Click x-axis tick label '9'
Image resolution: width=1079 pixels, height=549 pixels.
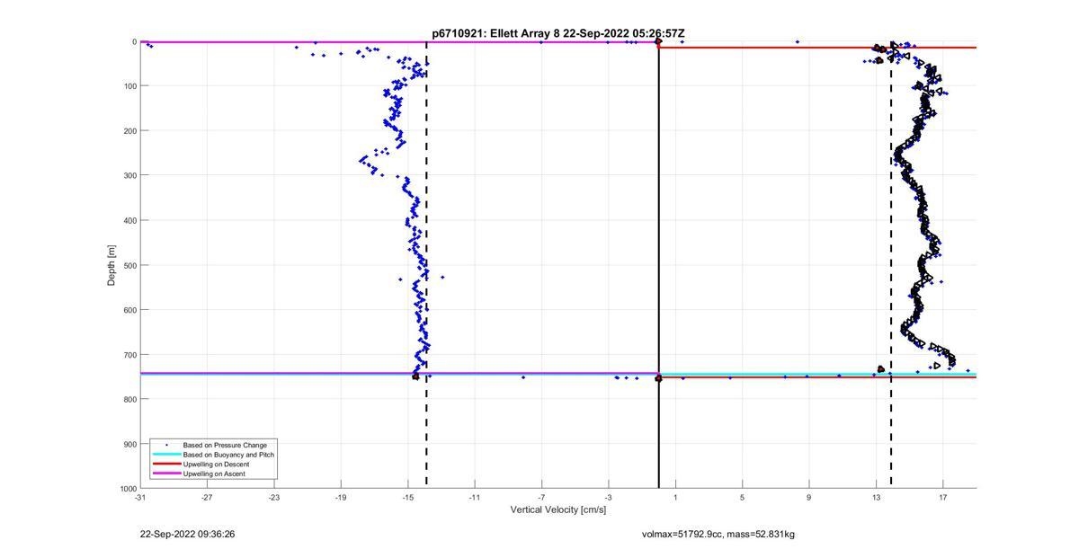coord(808,497)
